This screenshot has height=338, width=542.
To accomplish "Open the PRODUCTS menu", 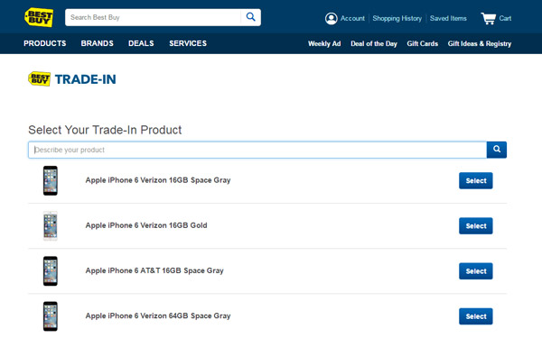I will [x=45, y=43].
